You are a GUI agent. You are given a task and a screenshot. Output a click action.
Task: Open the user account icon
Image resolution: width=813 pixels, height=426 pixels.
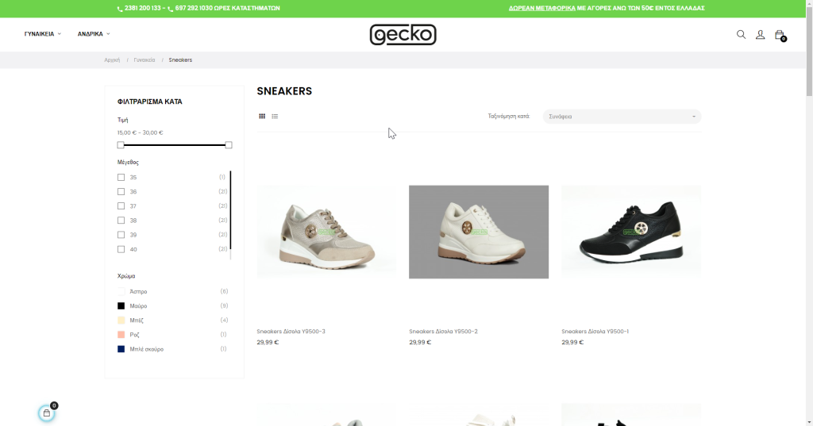[x=760, y=34]
